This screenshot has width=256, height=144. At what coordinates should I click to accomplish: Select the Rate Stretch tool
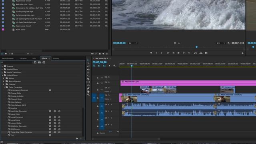tap(88, 72)
